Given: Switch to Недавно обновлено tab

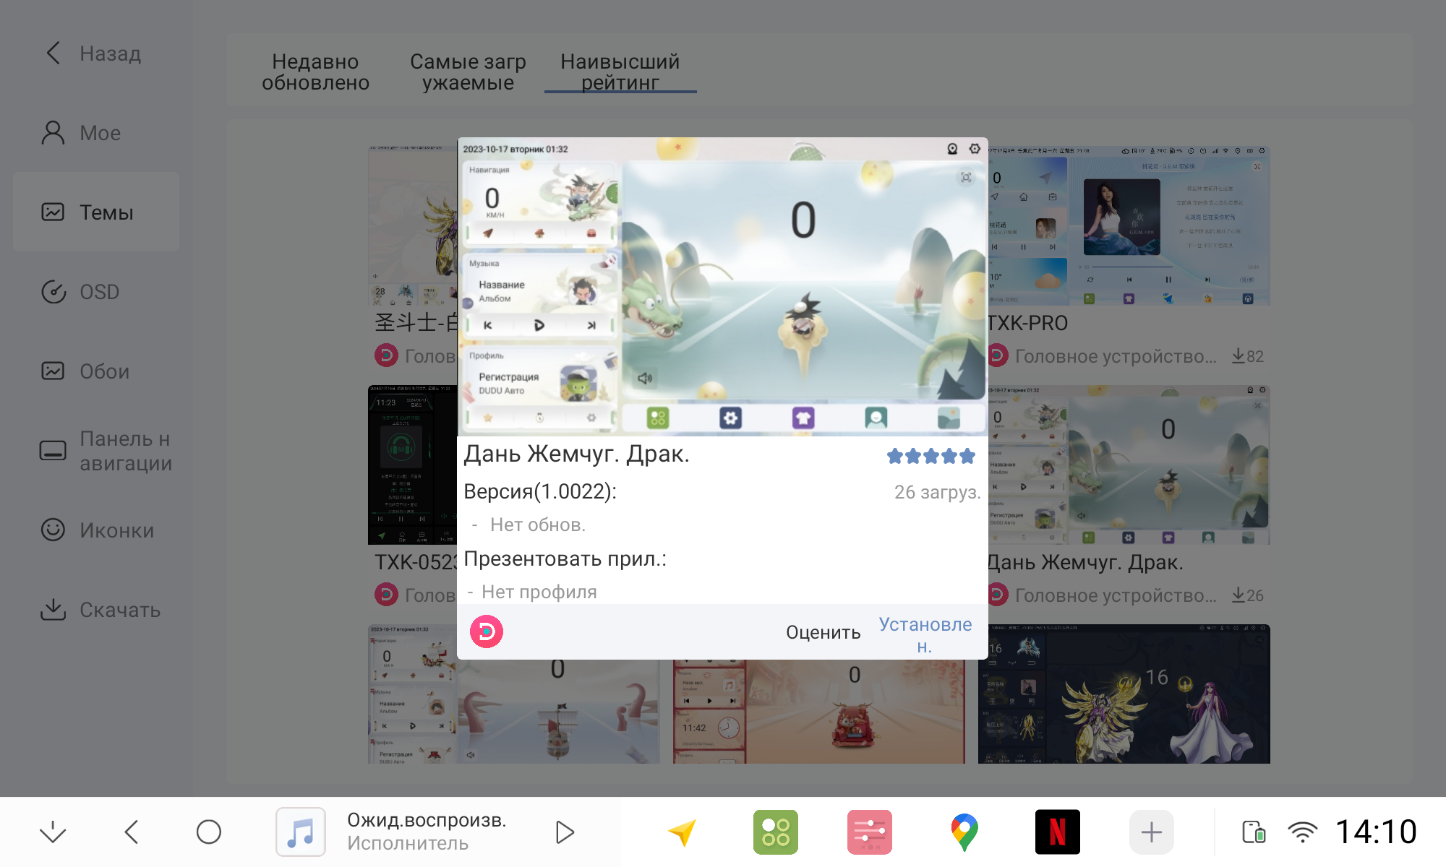Looking at the screenshot, I should click(x=315, y=72).
